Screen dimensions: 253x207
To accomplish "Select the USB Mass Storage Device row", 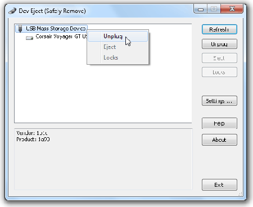I will (51, 29).
